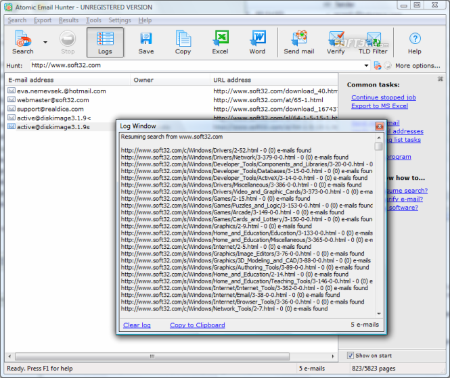This screenshot has height=378, width=450.
Task: Click horizontal scrollbar right arrow
Action: (x=333, y=356)
